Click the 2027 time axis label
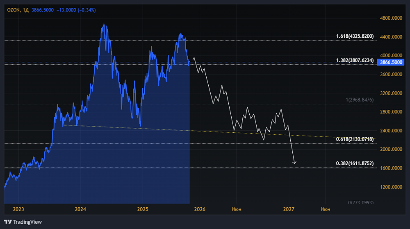Image resolution: width=410 pixels, height=229 pixels. (x=289, y=209)
